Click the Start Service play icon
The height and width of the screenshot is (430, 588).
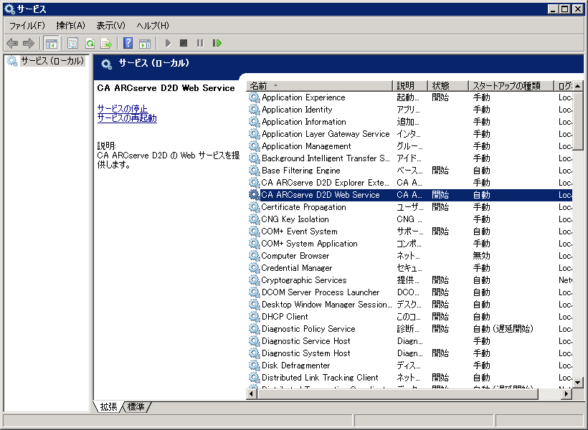[x=168, y=43]
